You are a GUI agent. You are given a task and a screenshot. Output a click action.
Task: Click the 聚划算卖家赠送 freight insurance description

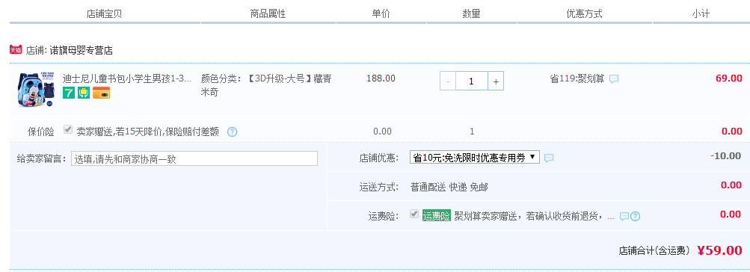[535, 216]
